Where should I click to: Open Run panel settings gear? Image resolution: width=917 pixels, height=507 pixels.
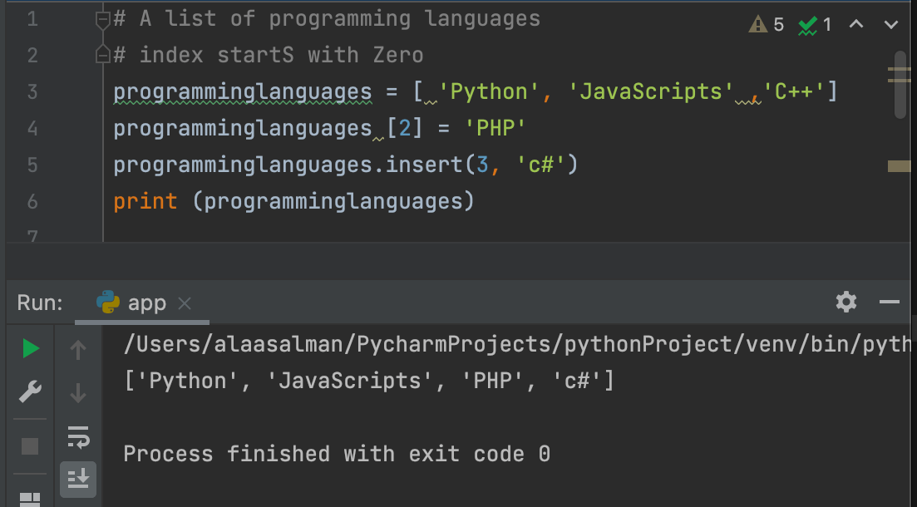846,302
